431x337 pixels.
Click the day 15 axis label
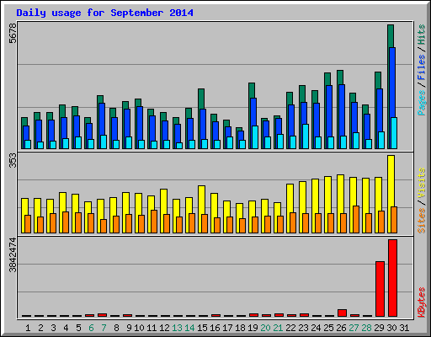[202, 328]
